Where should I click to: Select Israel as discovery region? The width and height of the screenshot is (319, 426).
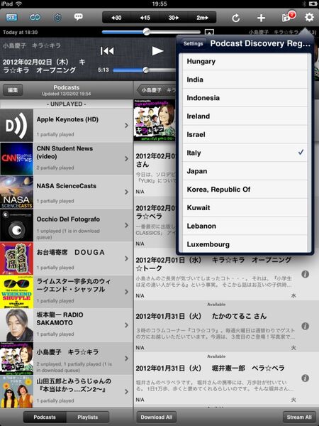245,134
